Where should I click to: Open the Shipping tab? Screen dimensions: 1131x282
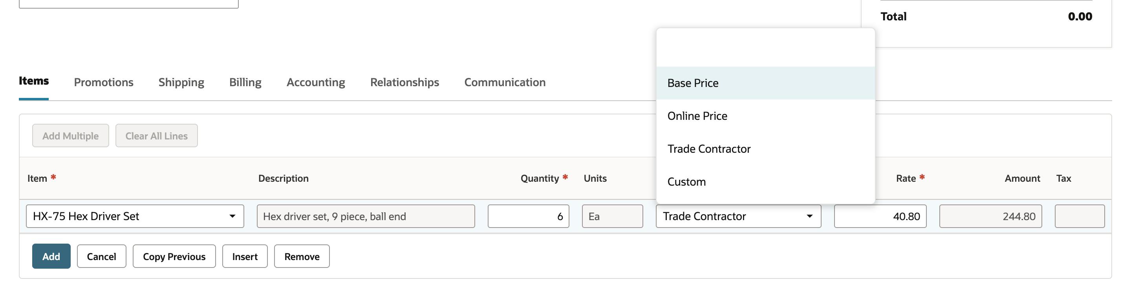[x=181, y=82]
